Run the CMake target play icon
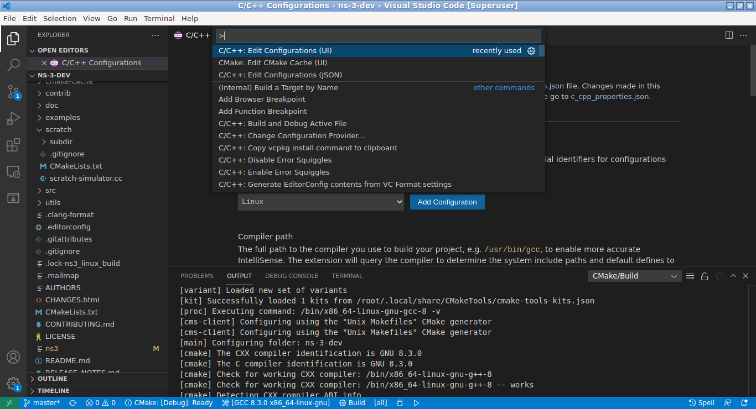Screen dimensions: 756x409 point(416,403)
